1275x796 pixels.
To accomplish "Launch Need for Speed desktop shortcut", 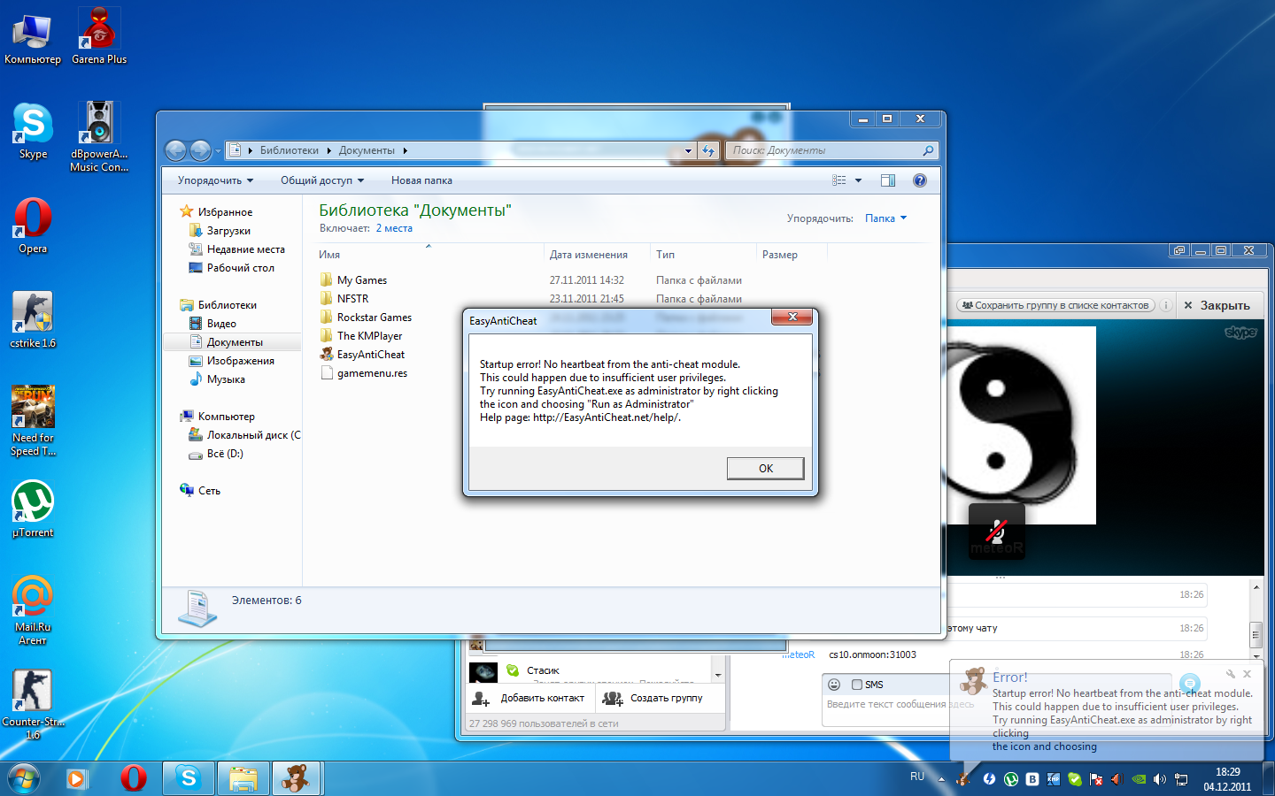I will click(x=33, y=421).
